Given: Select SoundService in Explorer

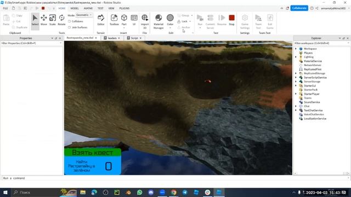Looking at the screenshot, I should 312,102.
